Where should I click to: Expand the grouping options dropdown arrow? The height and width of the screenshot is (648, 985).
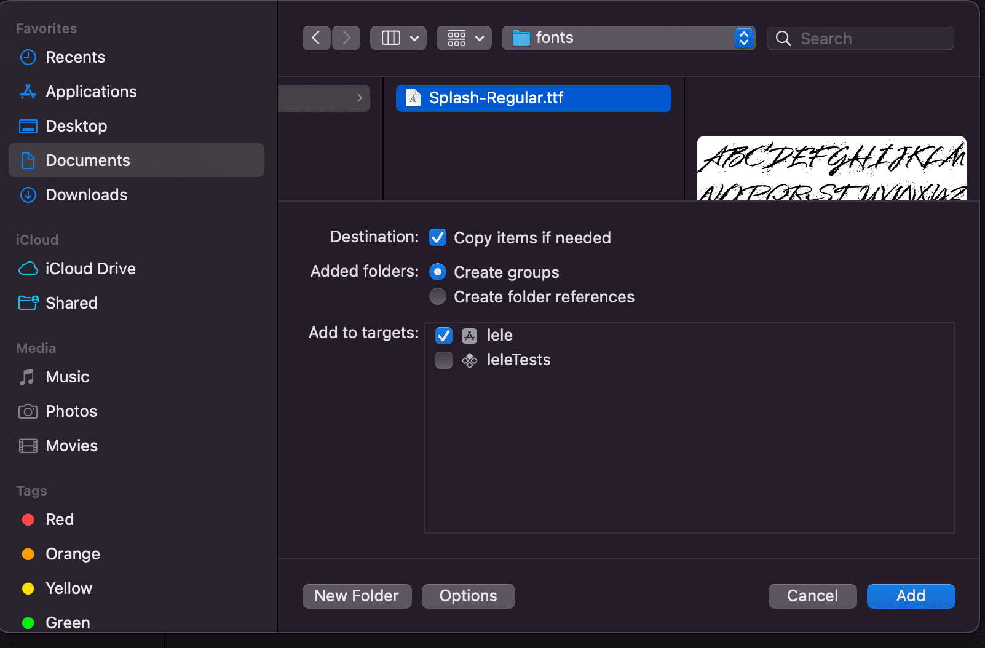[480, 39]
